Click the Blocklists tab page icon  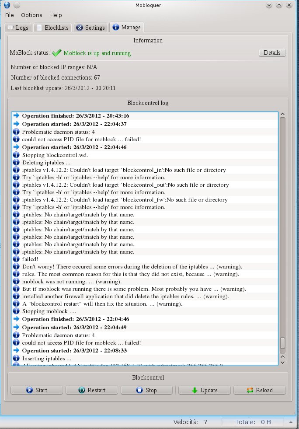click(39, 28)
